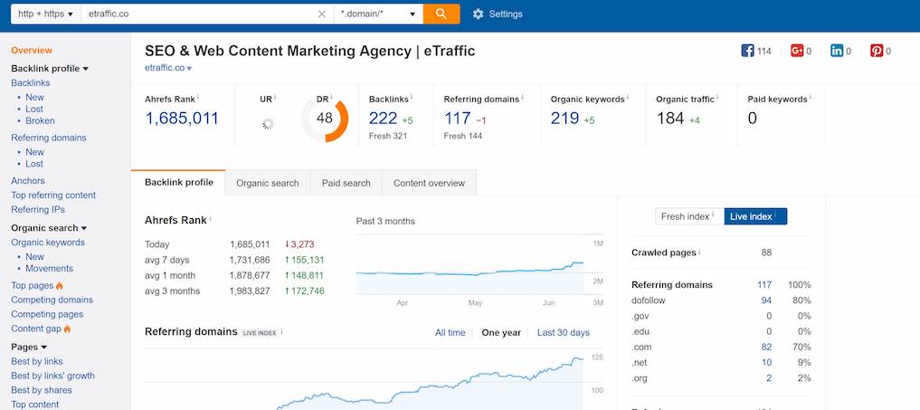Select Last 30 days range
920x410 pixels.
click(x=564, y=332)
